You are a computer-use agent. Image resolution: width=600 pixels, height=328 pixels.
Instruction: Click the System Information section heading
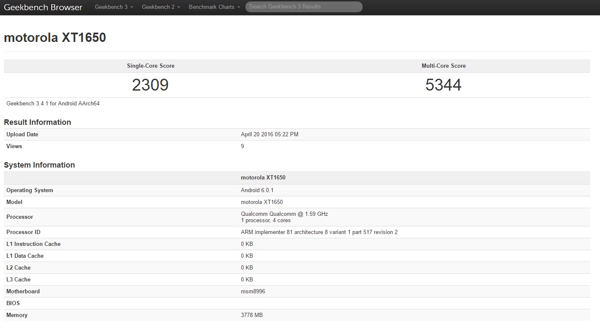[39, 165]
